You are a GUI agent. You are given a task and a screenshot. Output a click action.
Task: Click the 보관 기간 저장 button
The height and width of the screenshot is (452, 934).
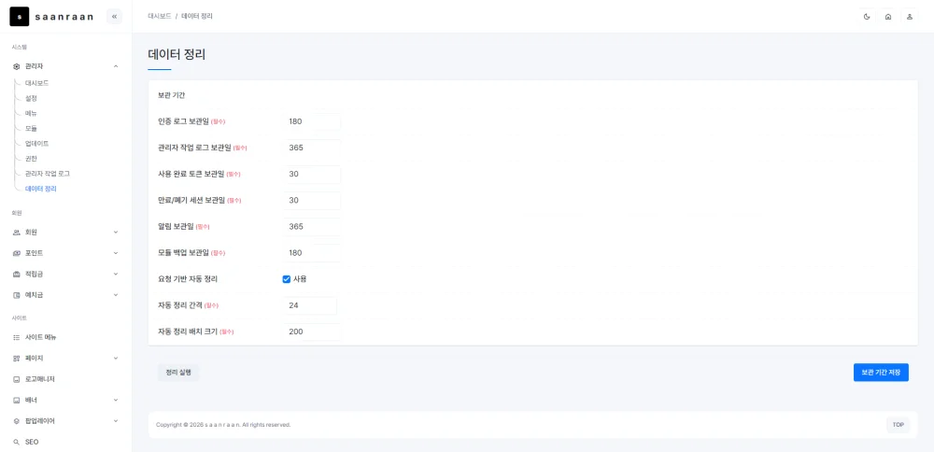[x=881, y=373]
